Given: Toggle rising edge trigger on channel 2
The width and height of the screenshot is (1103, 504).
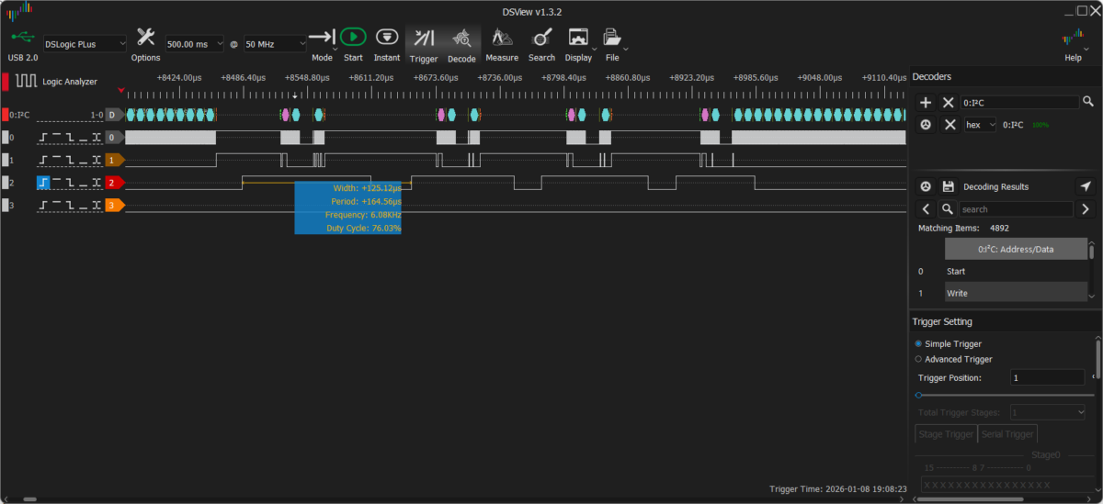Looking at the screenshot, I should coord(43,183).
